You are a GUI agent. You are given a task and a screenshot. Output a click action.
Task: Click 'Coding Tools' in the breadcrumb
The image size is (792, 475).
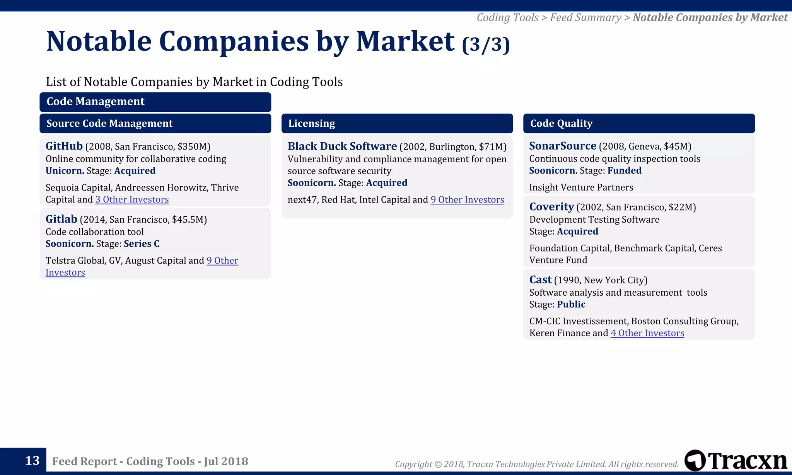507,17
